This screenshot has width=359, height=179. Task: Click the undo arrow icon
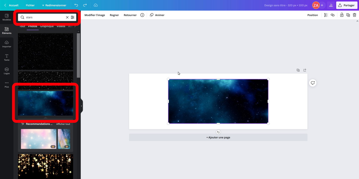(76, 5)
